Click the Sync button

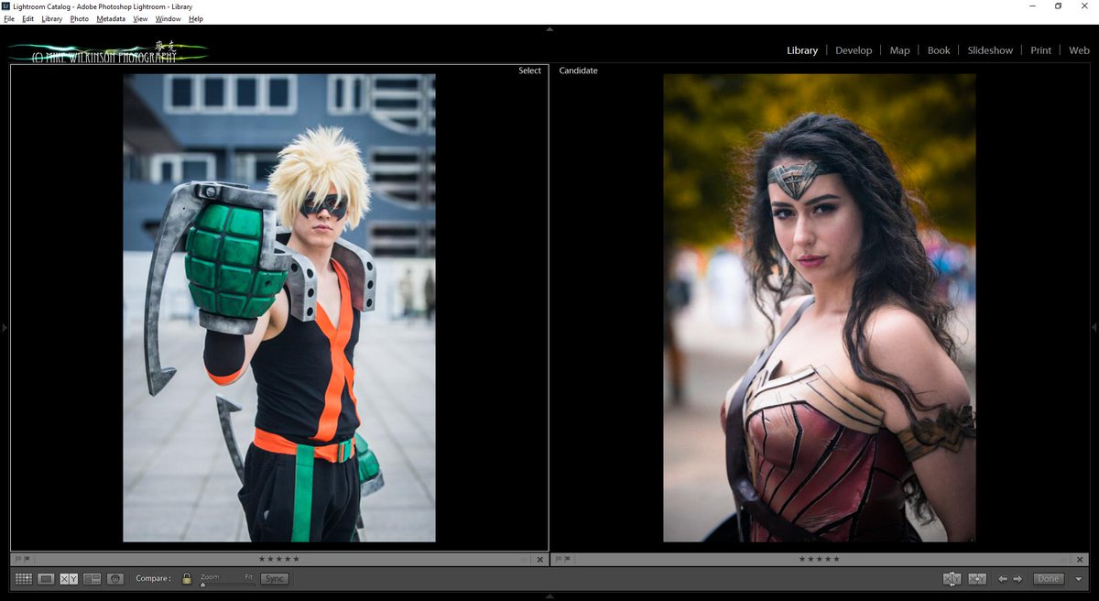(x=274, y=579)
